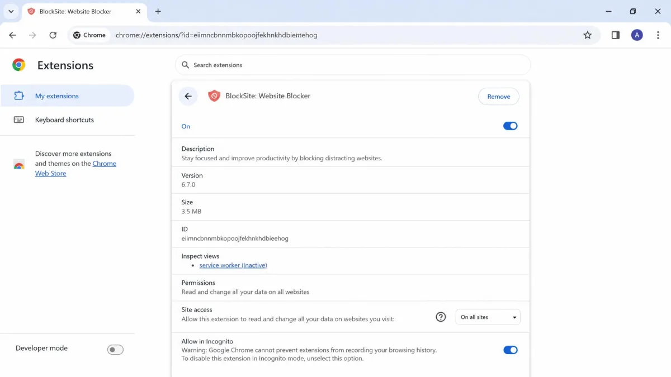Open the tab search chevron dropdown
671x377 pixels.
pos(11,11)
